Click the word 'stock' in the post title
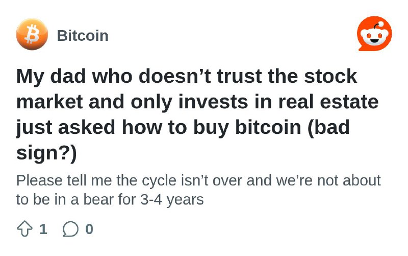Screen dimensions: 408x256 pyautogui.click(x=330, y=76)
